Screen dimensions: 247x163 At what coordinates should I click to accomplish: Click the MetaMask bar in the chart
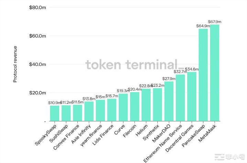pos(215,73)
